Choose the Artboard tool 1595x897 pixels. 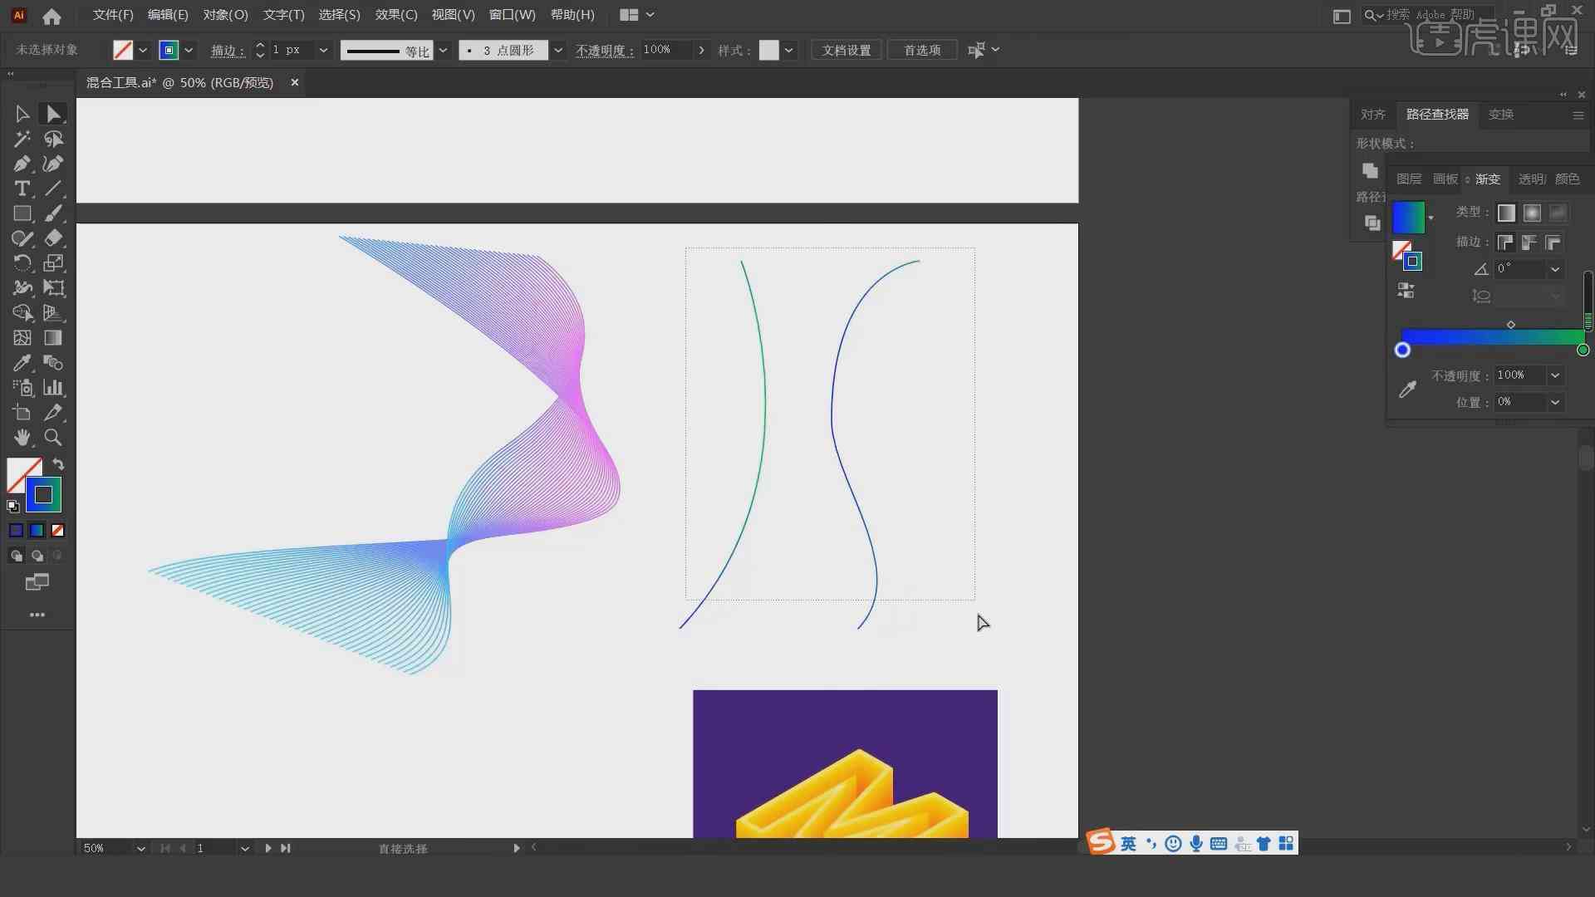pos(22,413)
